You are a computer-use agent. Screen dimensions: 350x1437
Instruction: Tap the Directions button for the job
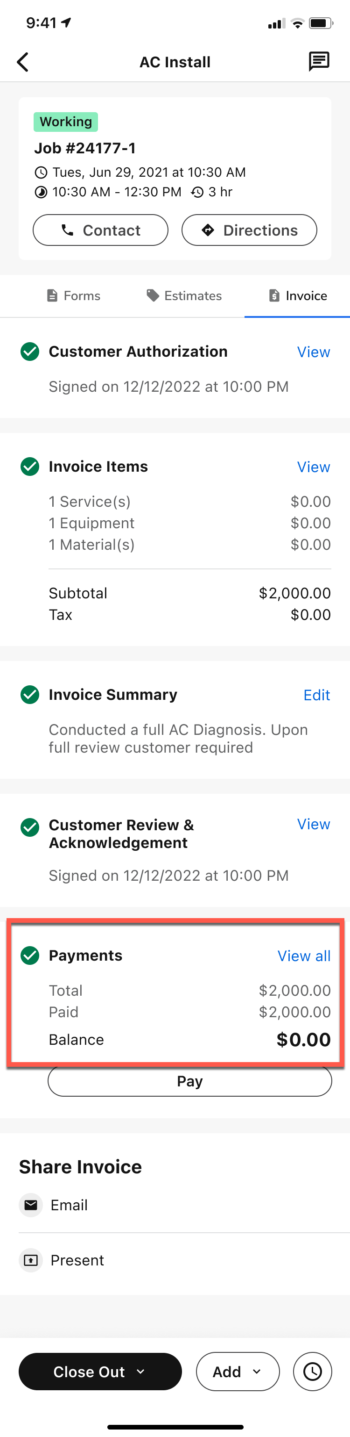249,230
